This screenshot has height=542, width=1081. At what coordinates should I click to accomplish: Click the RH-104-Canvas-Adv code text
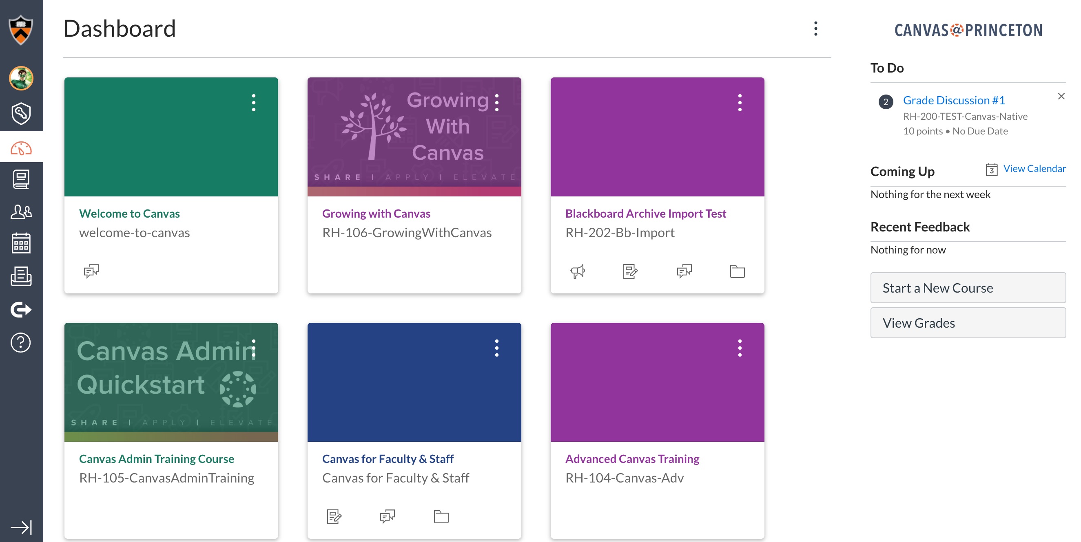click(x=625, y=478)
